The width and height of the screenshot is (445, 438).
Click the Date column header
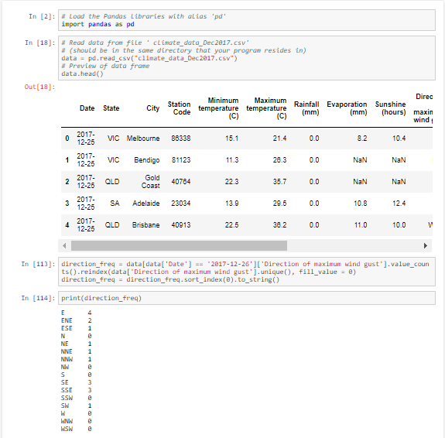(x=87, y=108)
